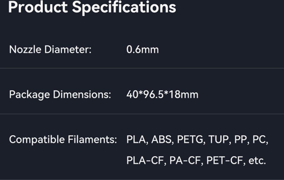
Task: Select the 40*96.5*18mm dimensions value
Action: pos(162,94)
